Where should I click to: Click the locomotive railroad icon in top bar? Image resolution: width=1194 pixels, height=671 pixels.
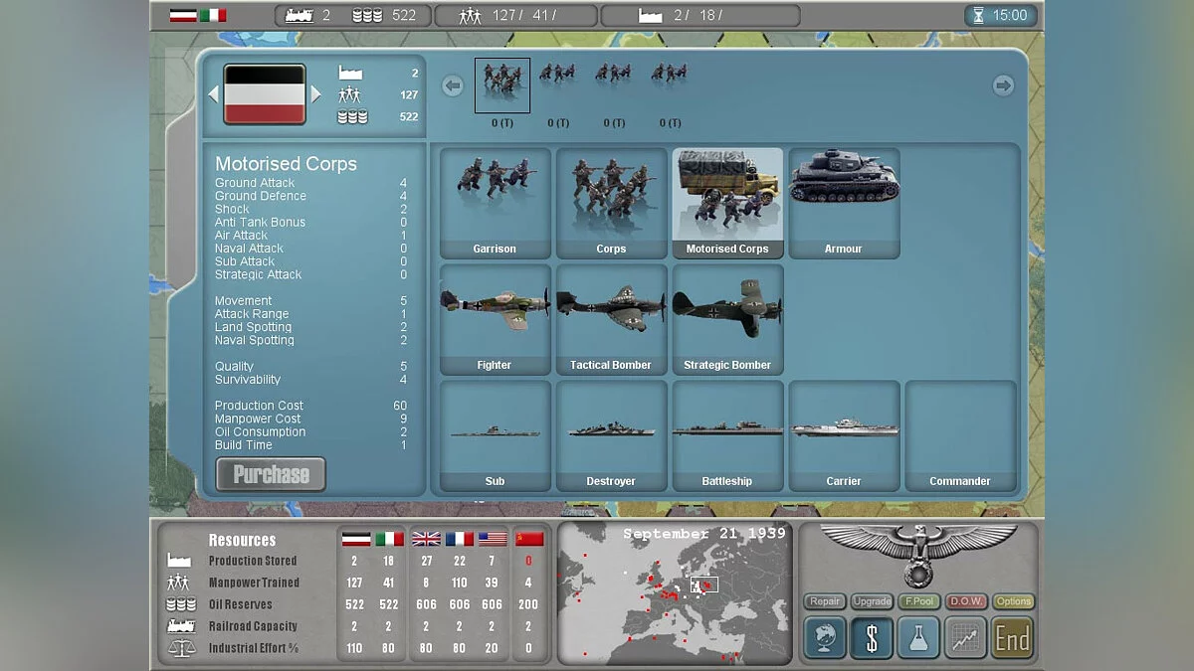pyautogui.click(x=298, y=15)
